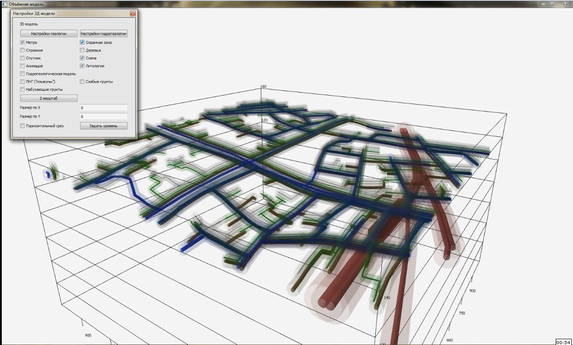
Task: Click the Размер по X label
Action: pyautogui.click(x=30, y=108)
